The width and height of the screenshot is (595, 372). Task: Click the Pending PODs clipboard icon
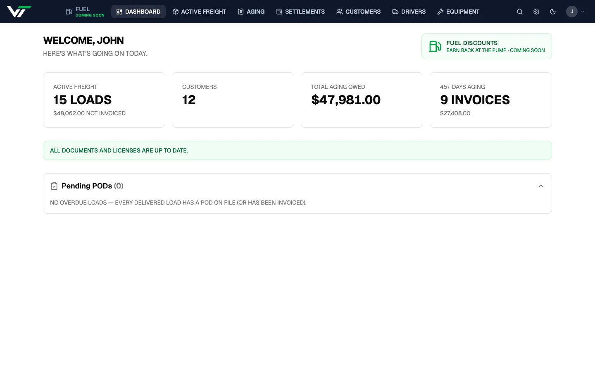coord(54,186)
